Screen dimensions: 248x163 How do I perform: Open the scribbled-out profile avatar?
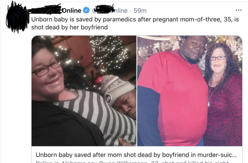17,17
